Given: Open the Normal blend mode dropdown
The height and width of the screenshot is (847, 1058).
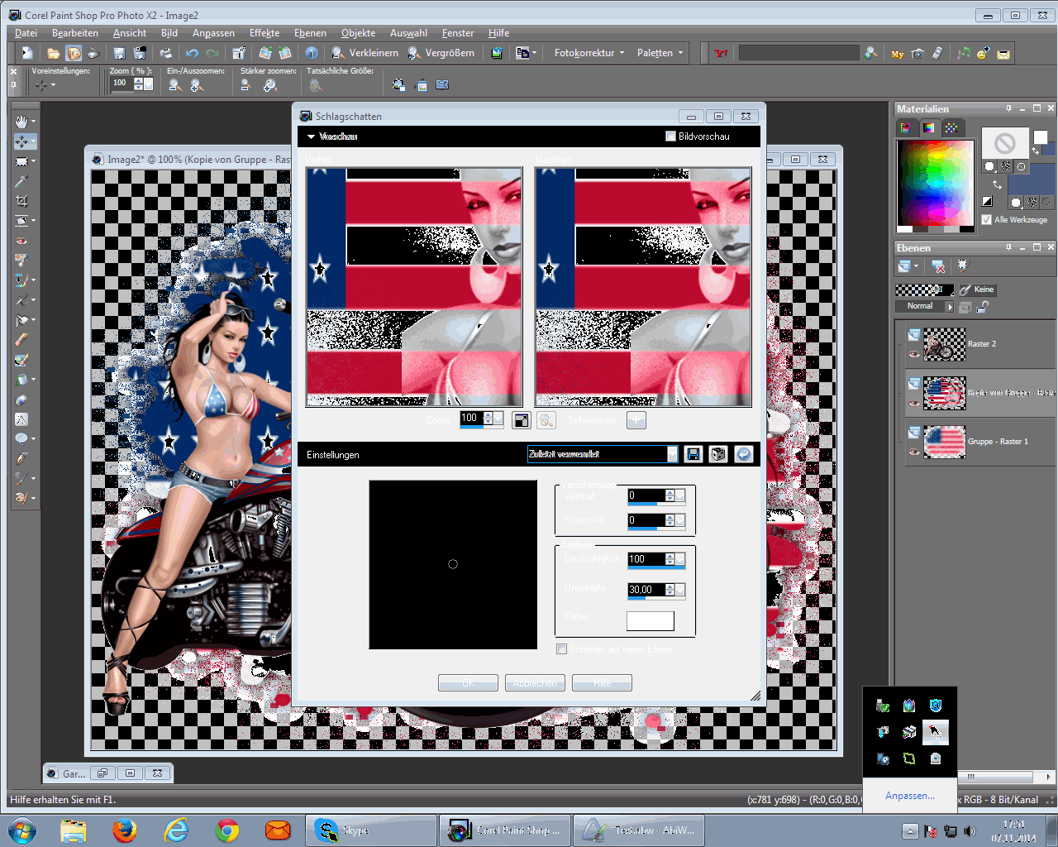Looking at the screenshot, I should 950,306.
